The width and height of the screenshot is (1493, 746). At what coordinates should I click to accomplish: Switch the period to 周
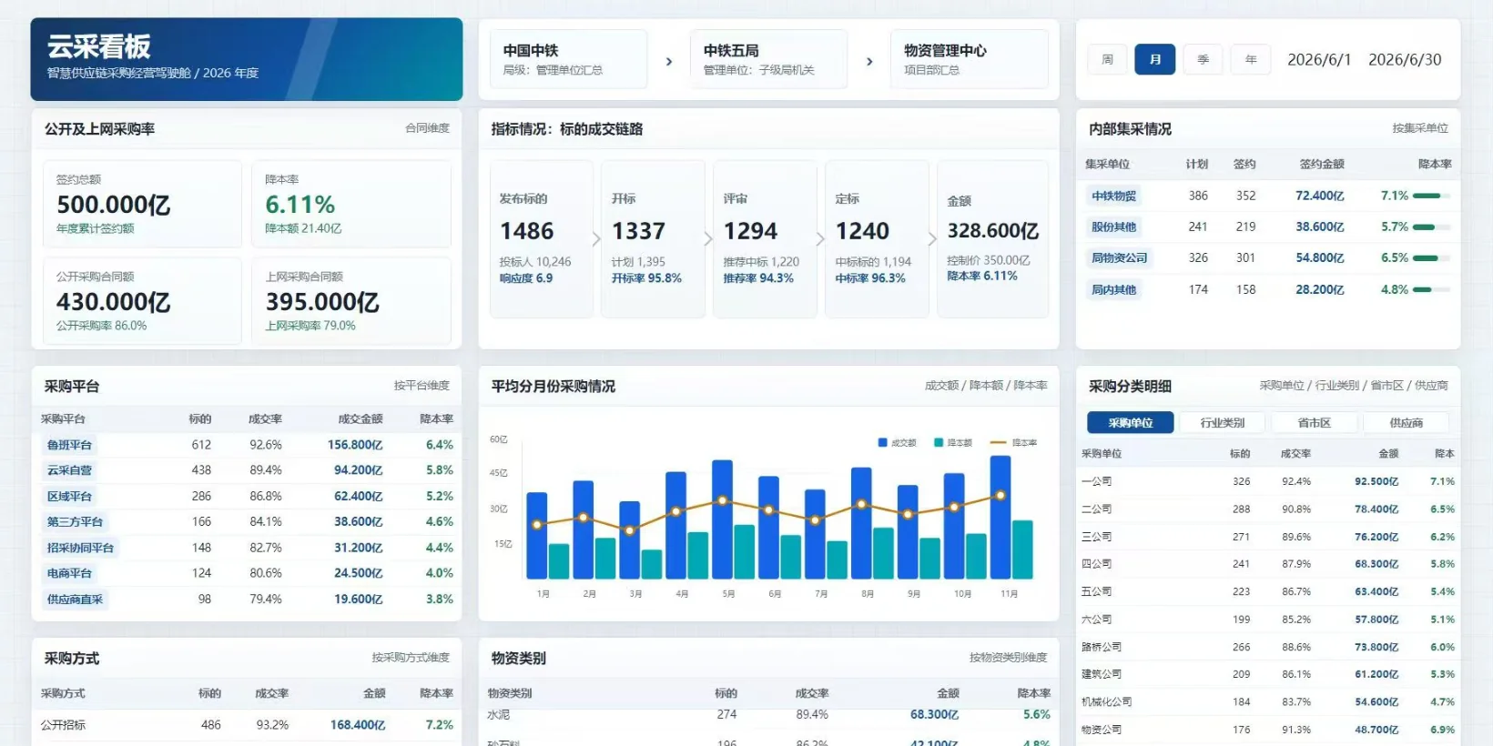(1108, 59)
